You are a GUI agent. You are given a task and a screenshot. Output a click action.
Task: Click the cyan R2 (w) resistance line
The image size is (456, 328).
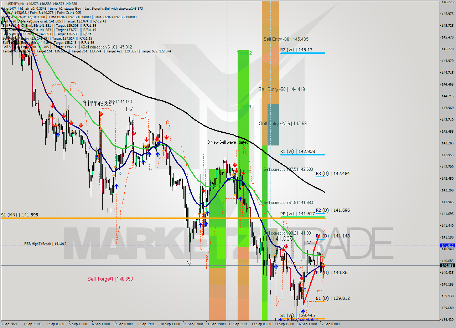point(302,53)
